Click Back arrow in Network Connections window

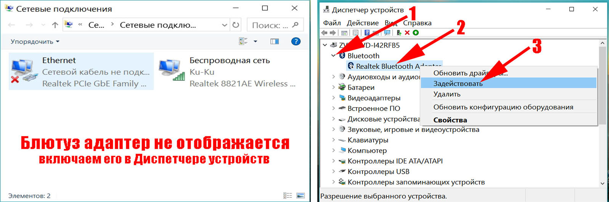click(12, 25)
